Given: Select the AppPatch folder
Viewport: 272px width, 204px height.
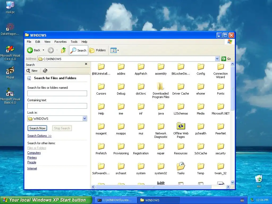Looking at the screenshot, I should pyautogui.click(x=141, y=69).
